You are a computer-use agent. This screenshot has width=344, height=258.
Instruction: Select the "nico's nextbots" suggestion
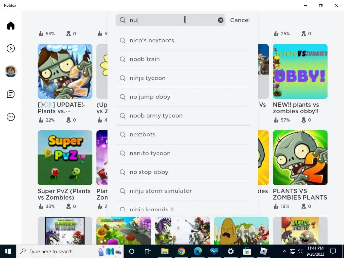(x=183, y=40)
